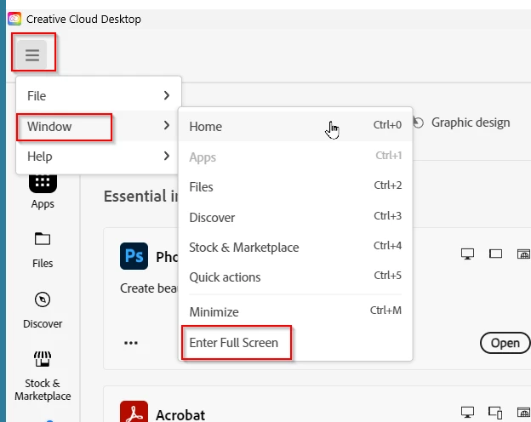This screenshot has height=422, width=531.
Task: Click the icon beside Graphic design
Action: click(x=419, y=123)
